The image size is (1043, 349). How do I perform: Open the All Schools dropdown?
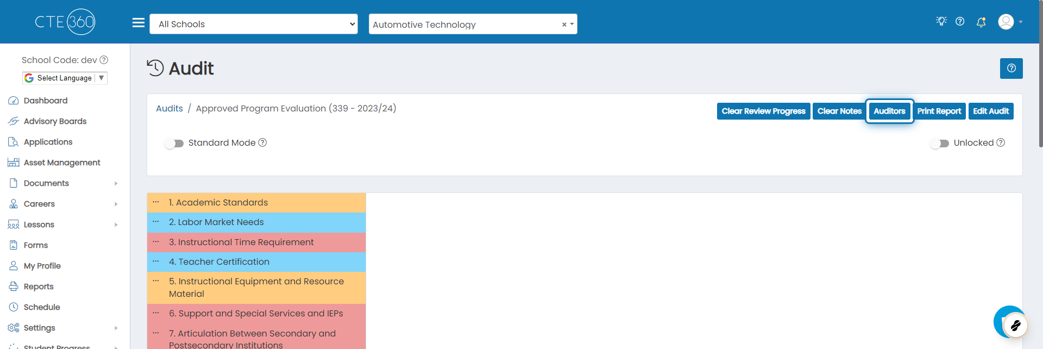(254, 24)
